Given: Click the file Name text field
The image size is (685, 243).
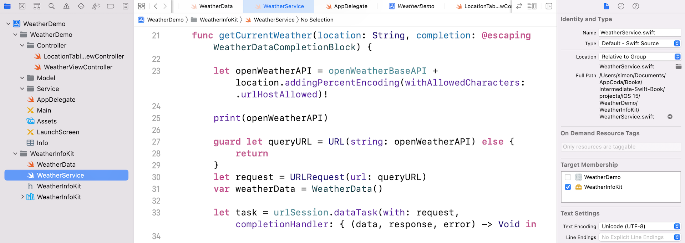Looking at the screenshot, I should (x=639, y=32).
